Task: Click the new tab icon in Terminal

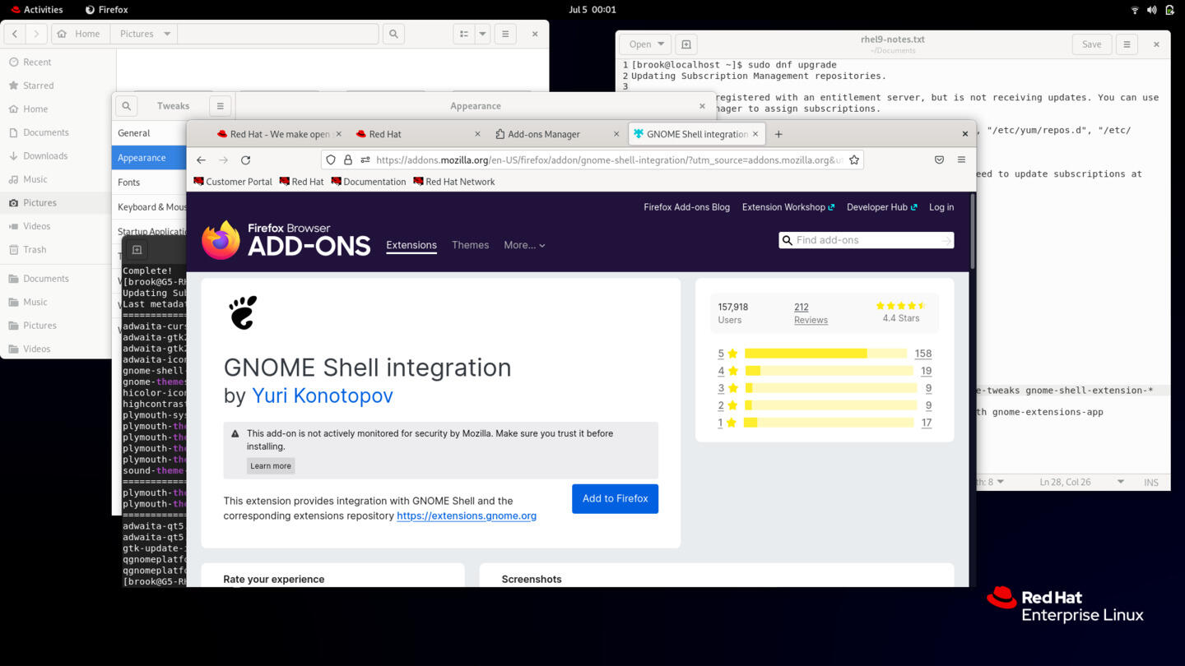Action: pos(137,250)
